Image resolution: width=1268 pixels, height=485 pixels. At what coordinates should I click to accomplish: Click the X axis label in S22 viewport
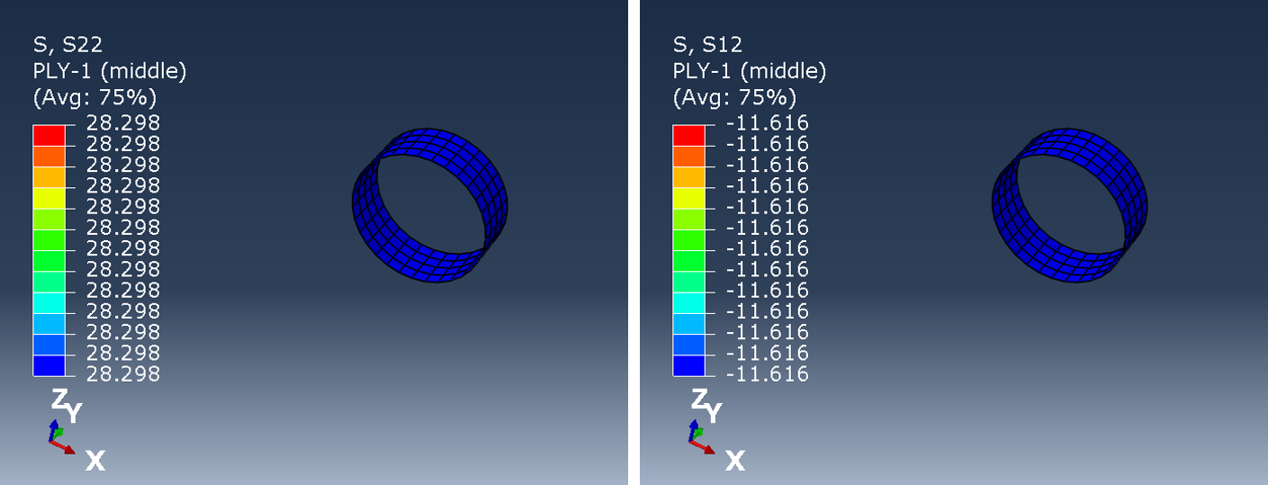(x=95, y=462)
